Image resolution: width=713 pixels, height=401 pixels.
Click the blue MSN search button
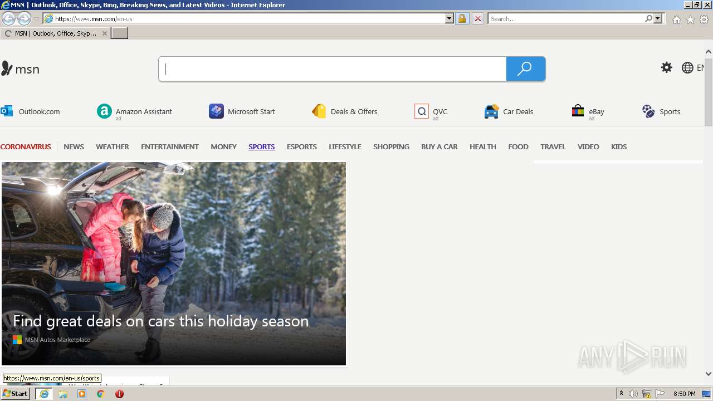coord(525,69)
